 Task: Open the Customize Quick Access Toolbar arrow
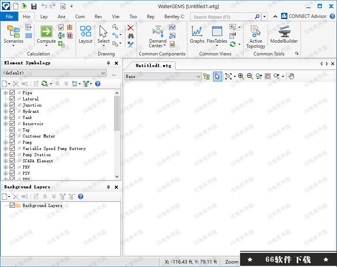pyautogui.click(x=71, y=6)
